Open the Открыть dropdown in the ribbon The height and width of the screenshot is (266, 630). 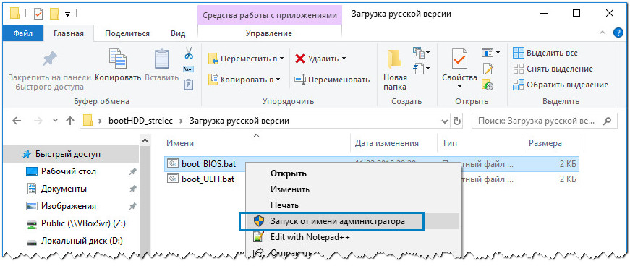(x=490, y=53)
